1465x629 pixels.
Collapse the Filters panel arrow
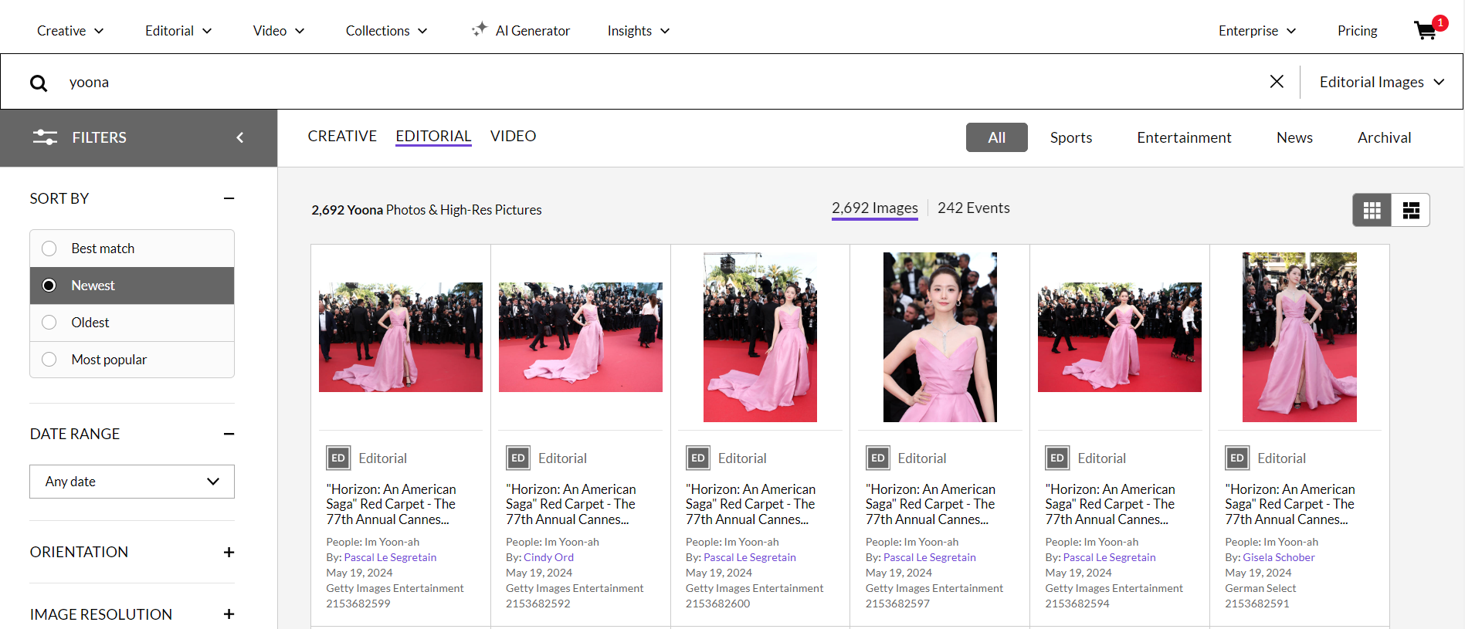(239, 137)
